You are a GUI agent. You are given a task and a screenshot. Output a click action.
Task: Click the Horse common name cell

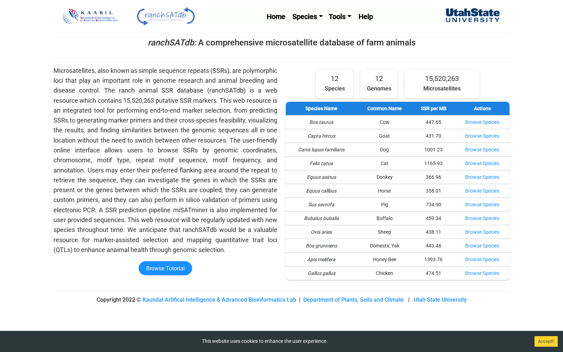point(384,191)
